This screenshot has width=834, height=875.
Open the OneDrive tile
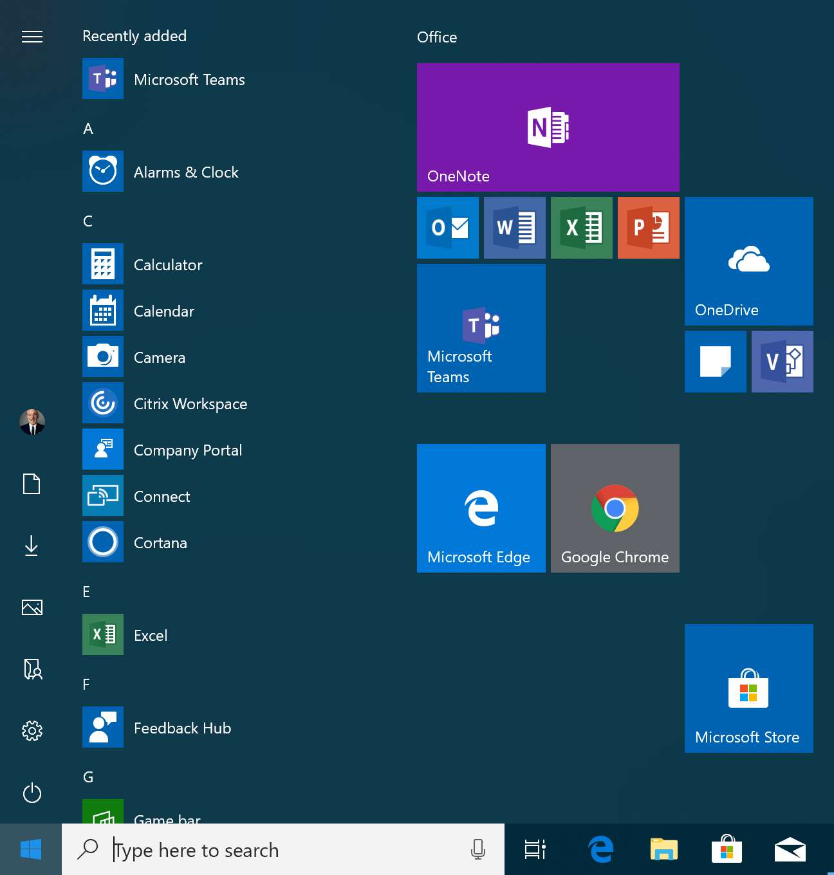[749, 261]
